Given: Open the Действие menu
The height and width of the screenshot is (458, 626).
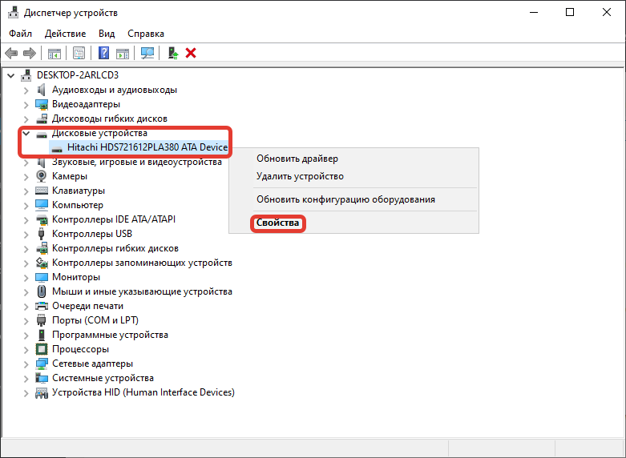Looking at the screenshot, I should pyautogui.click(x=65, y=34).
